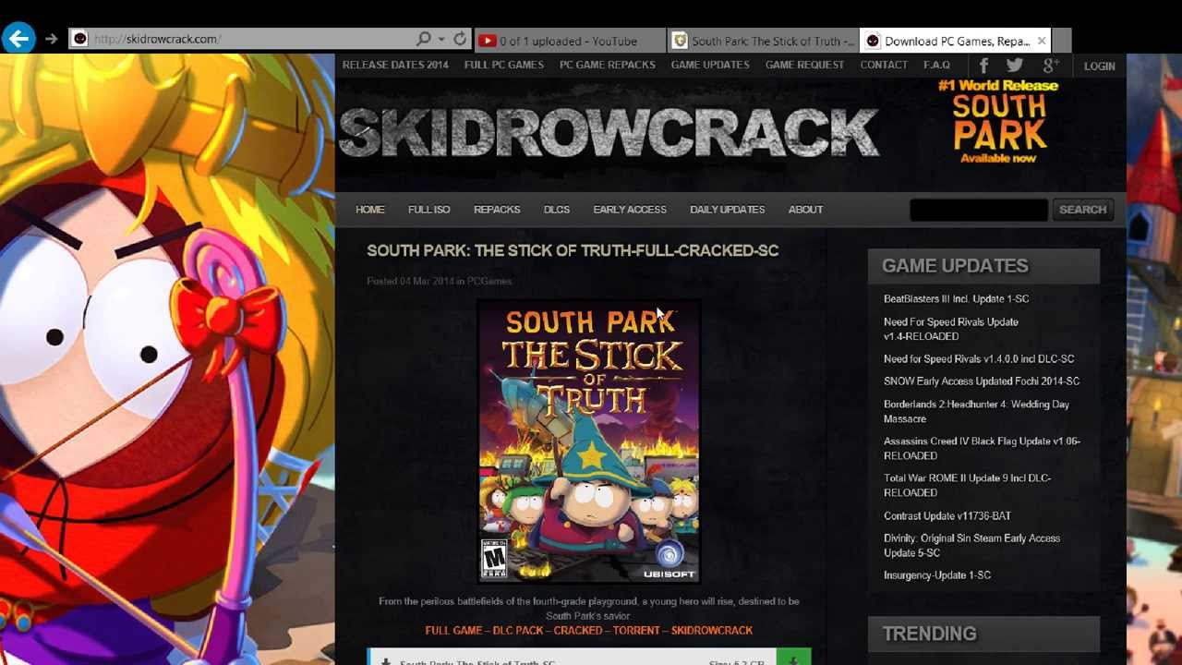Viewport: 1182px width, 665px height.
Task: Open Full PC Games in top navigation
Action: coord(503,65)
